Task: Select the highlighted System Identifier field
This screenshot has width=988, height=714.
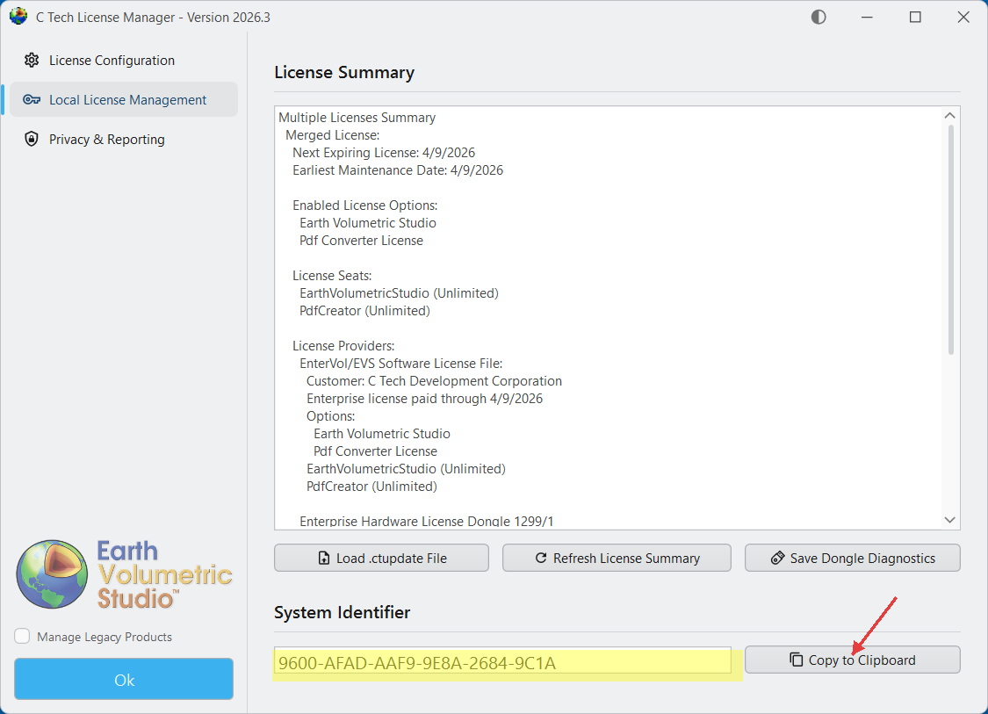Action: (x=506, y=660)
